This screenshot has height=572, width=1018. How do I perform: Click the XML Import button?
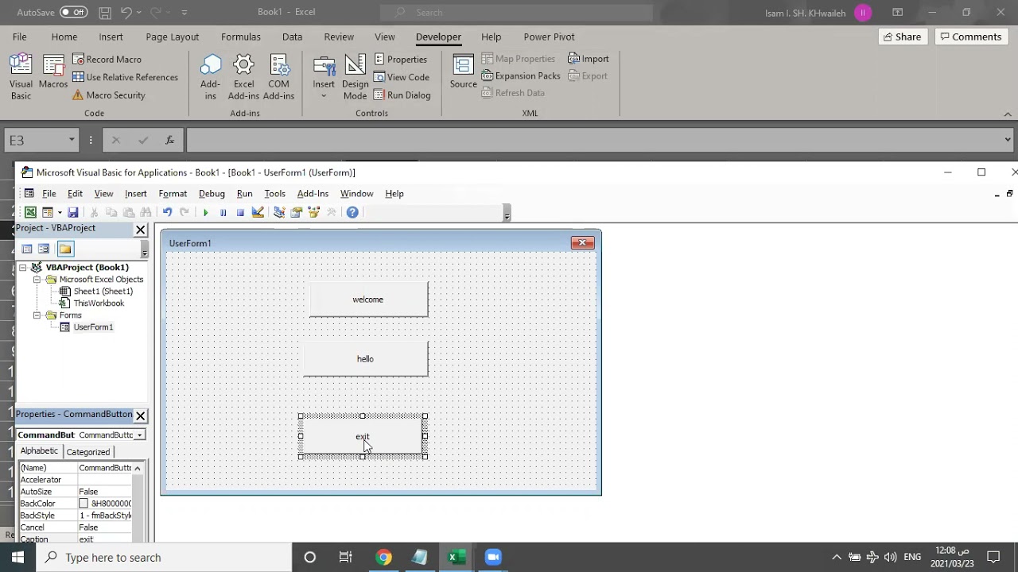pos(589,59)
